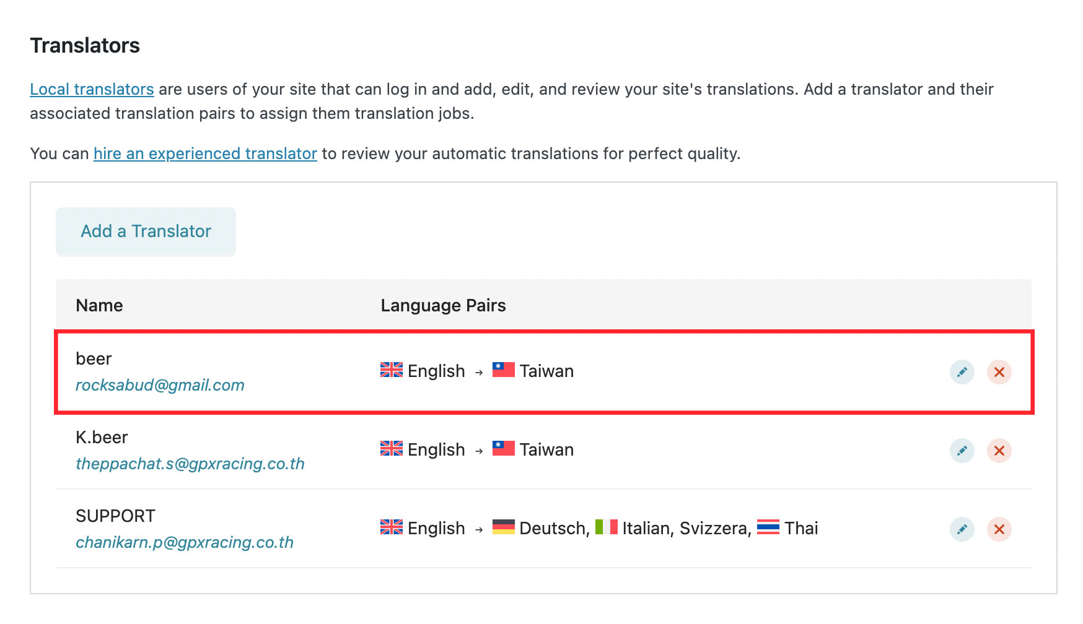Screen dimensions: 1083x624
Task: Open rocksabud@gmail.com email link
Action: coord(160,385)
